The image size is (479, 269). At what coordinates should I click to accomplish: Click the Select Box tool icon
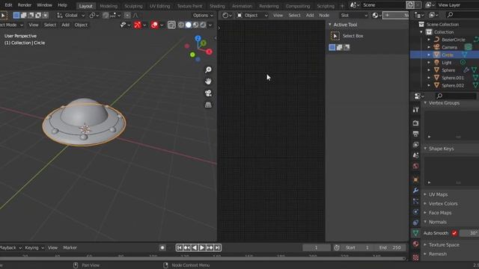click(335, 36)
